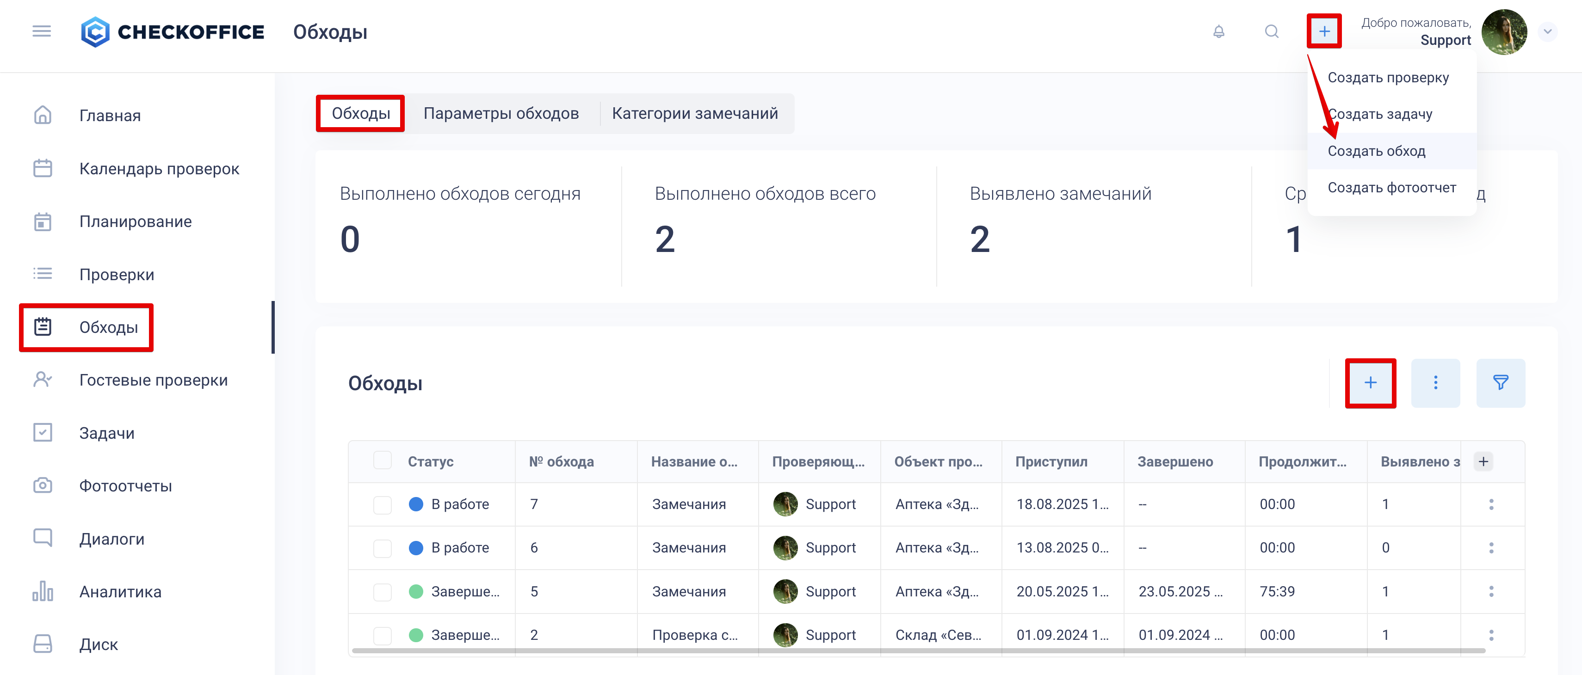The height and width of the screenshot is (675, 1582).
Task: Open Календарь проверок in sidebar
Action: (159, 169)
